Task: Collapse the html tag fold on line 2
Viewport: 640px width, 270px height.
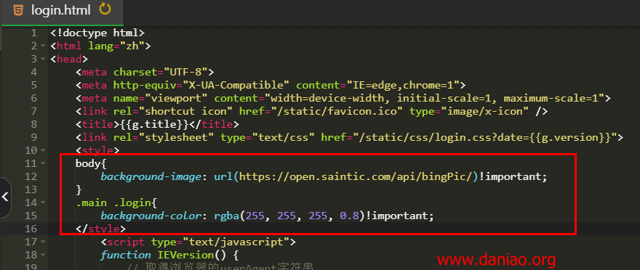Action: click(43, 46)
